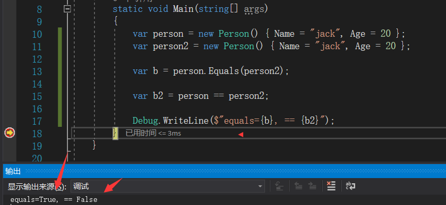Click the closing brace on line 18

coord(115,133)
